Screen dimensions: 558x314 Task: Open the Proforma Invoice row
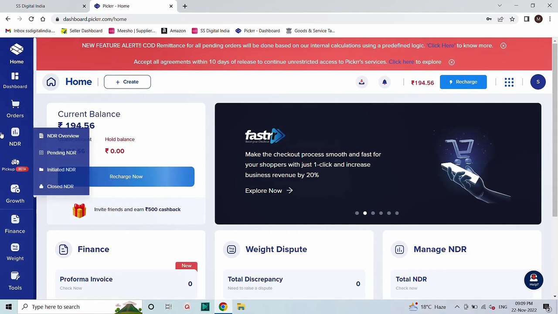126,283
